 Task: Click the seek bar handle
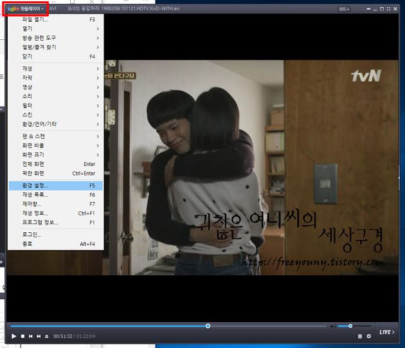pos(208,326)
